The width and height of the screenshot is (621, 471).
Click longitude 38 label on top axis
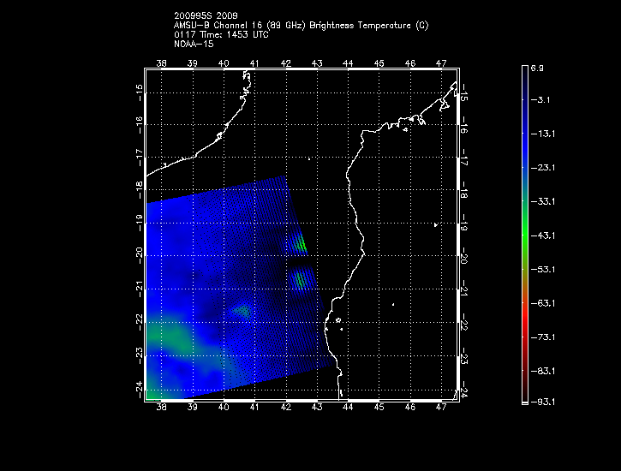click(x=163, y=63)
